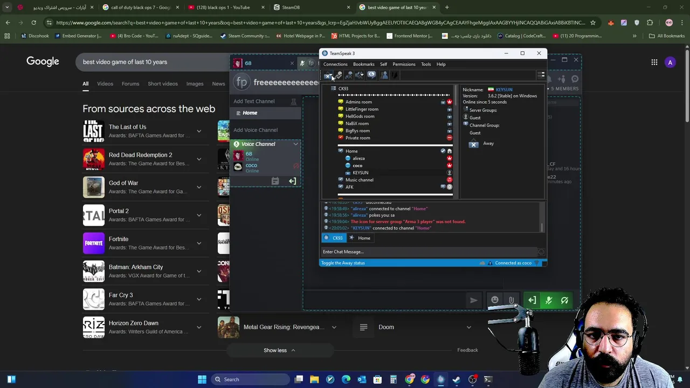
Task: Open Steam from the Windows taskbar
Action: click(x=457, y=379)
